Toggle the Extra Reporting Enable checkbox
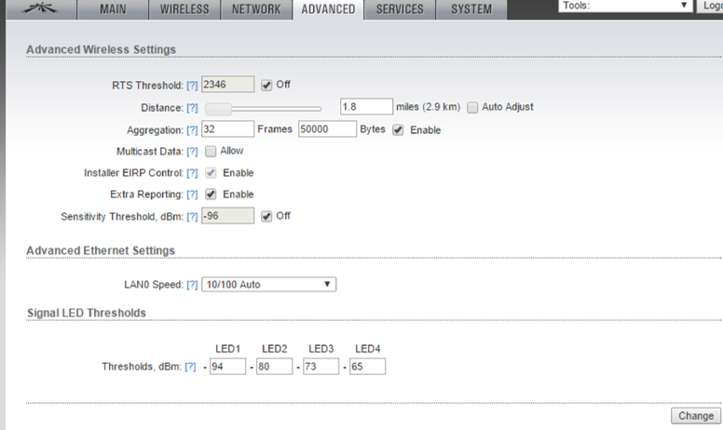723x430 pixels. click(x=211, y=195)
